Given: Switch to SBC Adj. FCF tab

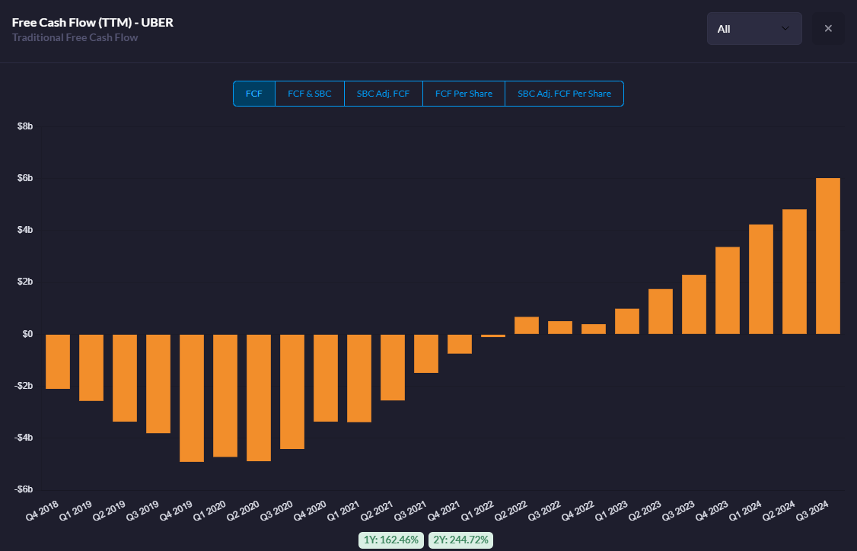Looking at the screenshot, I should pyautogui.click(x=384, y=94).
